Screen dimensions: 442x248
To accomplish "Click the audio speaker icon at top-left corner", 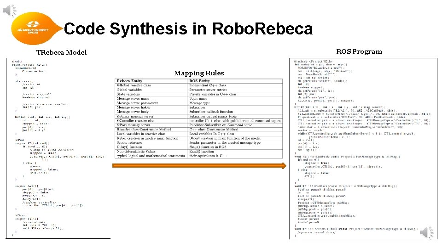I will click(x=9, y=11).
